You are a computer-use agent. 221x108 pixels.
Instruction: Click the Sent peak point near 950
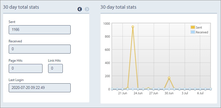pos(133,27)
